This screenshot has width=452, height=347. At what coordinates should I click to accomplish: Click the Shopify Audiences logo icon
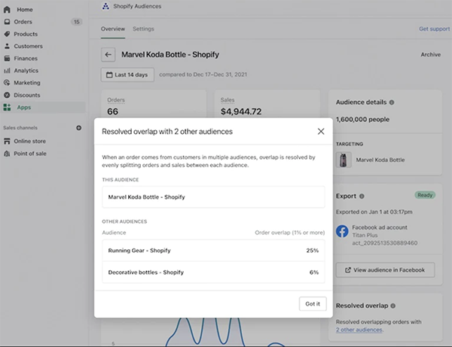105,6
